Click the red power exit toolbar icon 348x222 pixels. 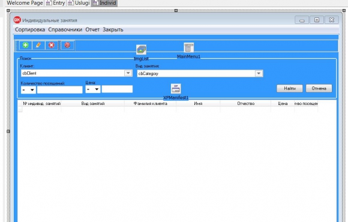coord(67,45)
